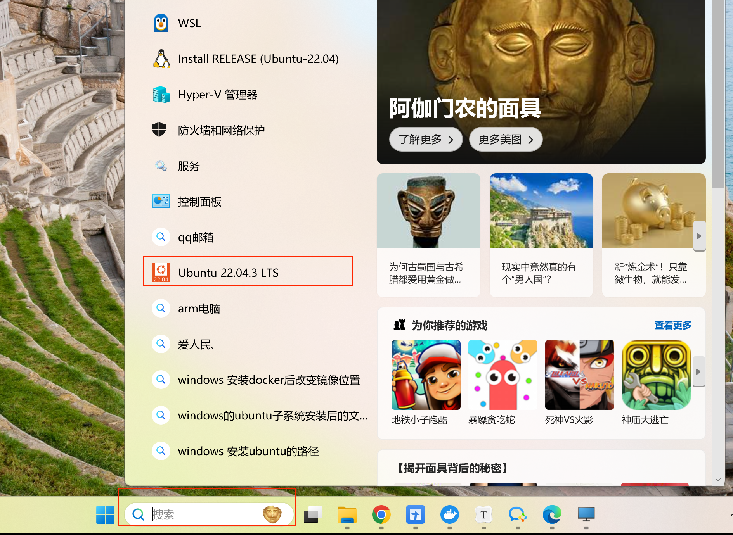The height and width of the screenshot is (535, 733).
Task: Open Docker Desktop from the taskbar
Action: (x=450, y=514)
